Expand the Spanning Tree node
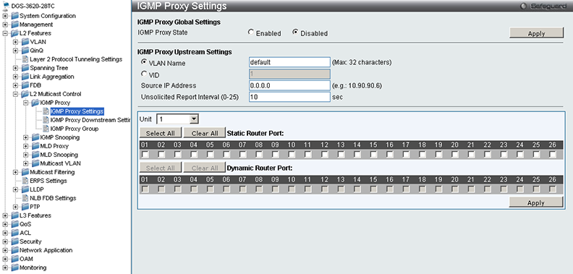This screenshot has width=573, height=274. [15, 68]
